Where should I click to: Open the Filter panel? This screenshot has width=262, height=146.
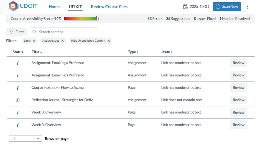[17, 32]
